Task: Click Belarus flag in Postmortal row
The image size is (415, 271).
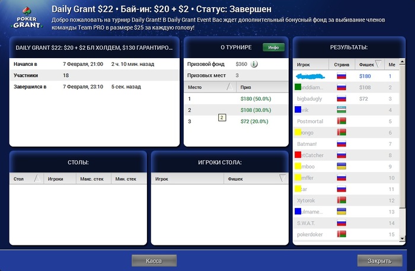Action: pos(341,121)
